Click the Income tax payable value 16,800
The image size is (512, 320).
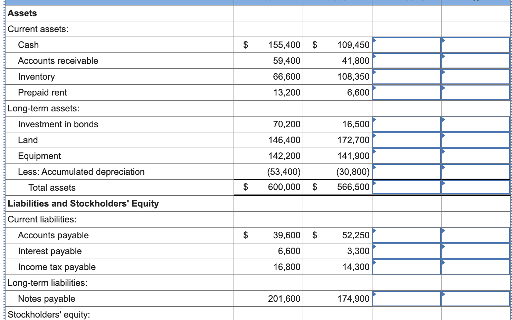[287, 267]
